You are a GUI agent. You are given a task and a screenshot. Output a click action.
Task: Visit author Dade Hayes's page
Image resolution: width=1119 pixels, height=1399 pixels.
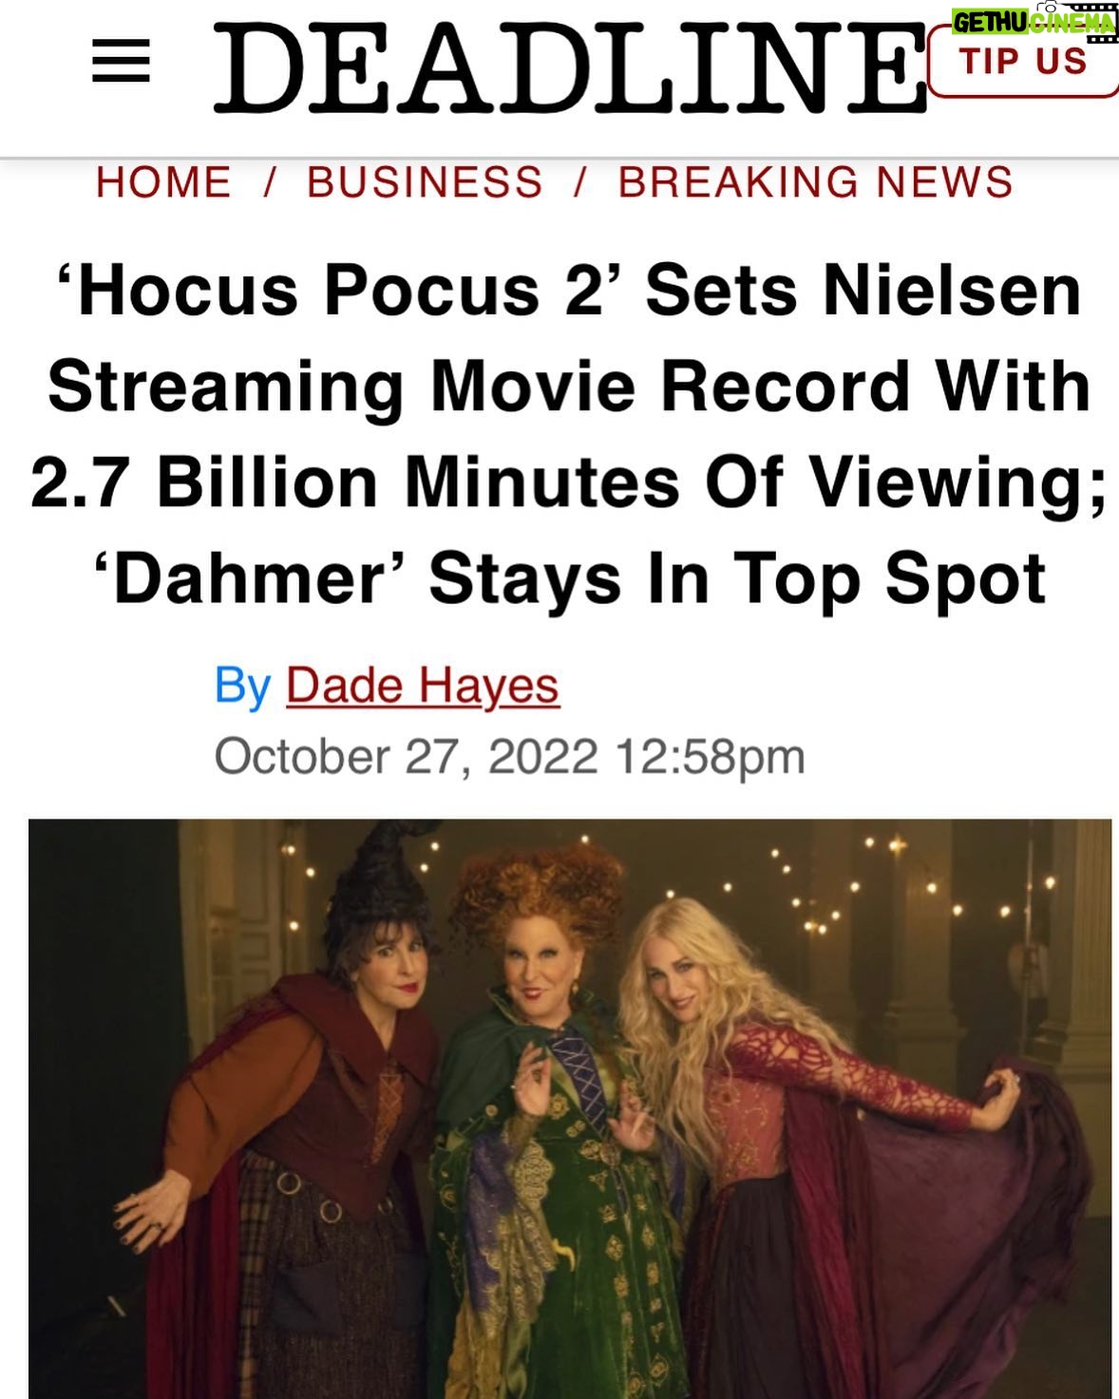pos(423,685)
